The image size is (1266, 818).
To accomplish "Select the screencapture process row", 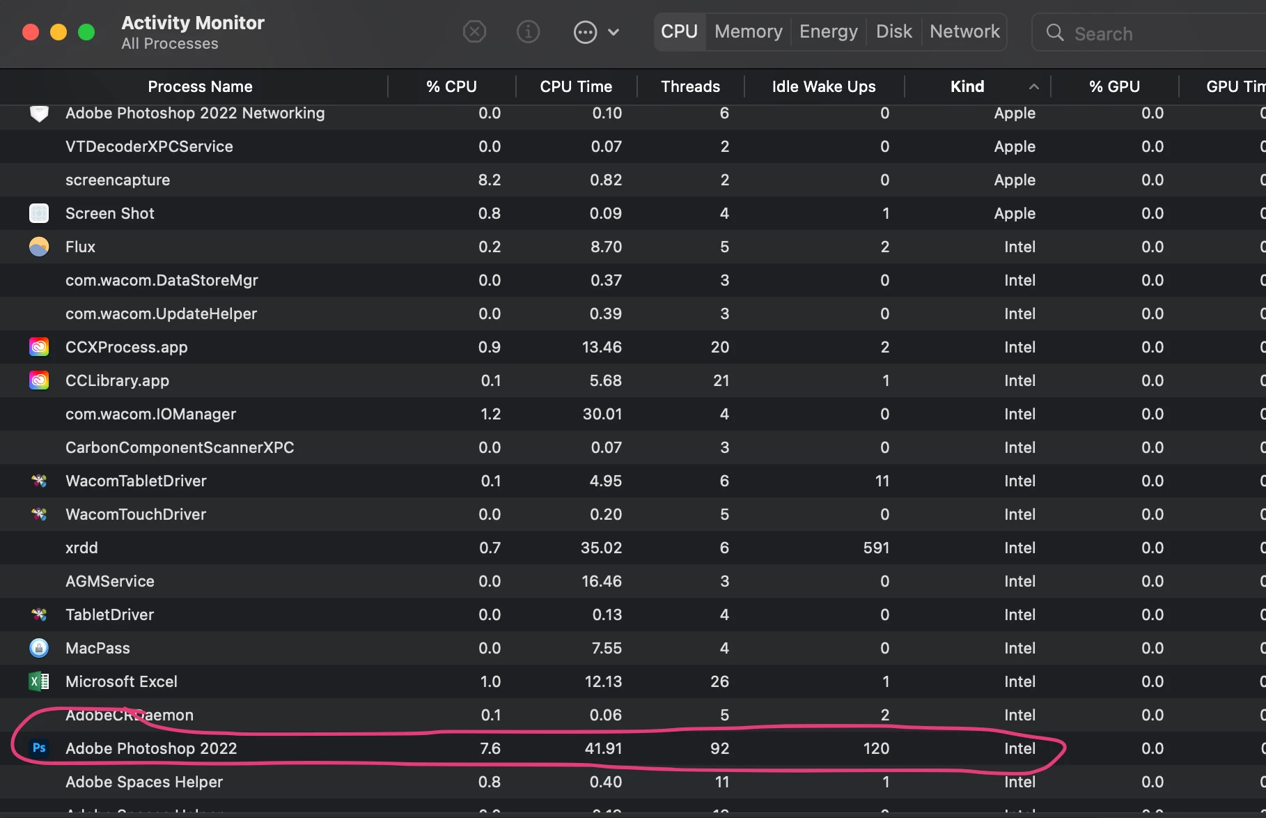I will 633,180.
